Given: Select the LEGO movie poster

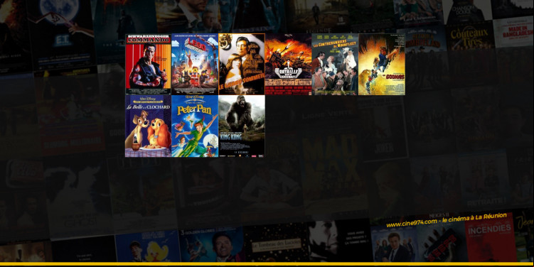Looking at the screenshot, I should click(x=195, y=65).
